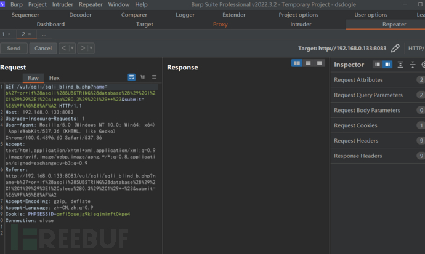Screen dimensions: 425x254
Task: Select combined tabs response layout icon
Action: pyautogui.click(x=320, y=63)
